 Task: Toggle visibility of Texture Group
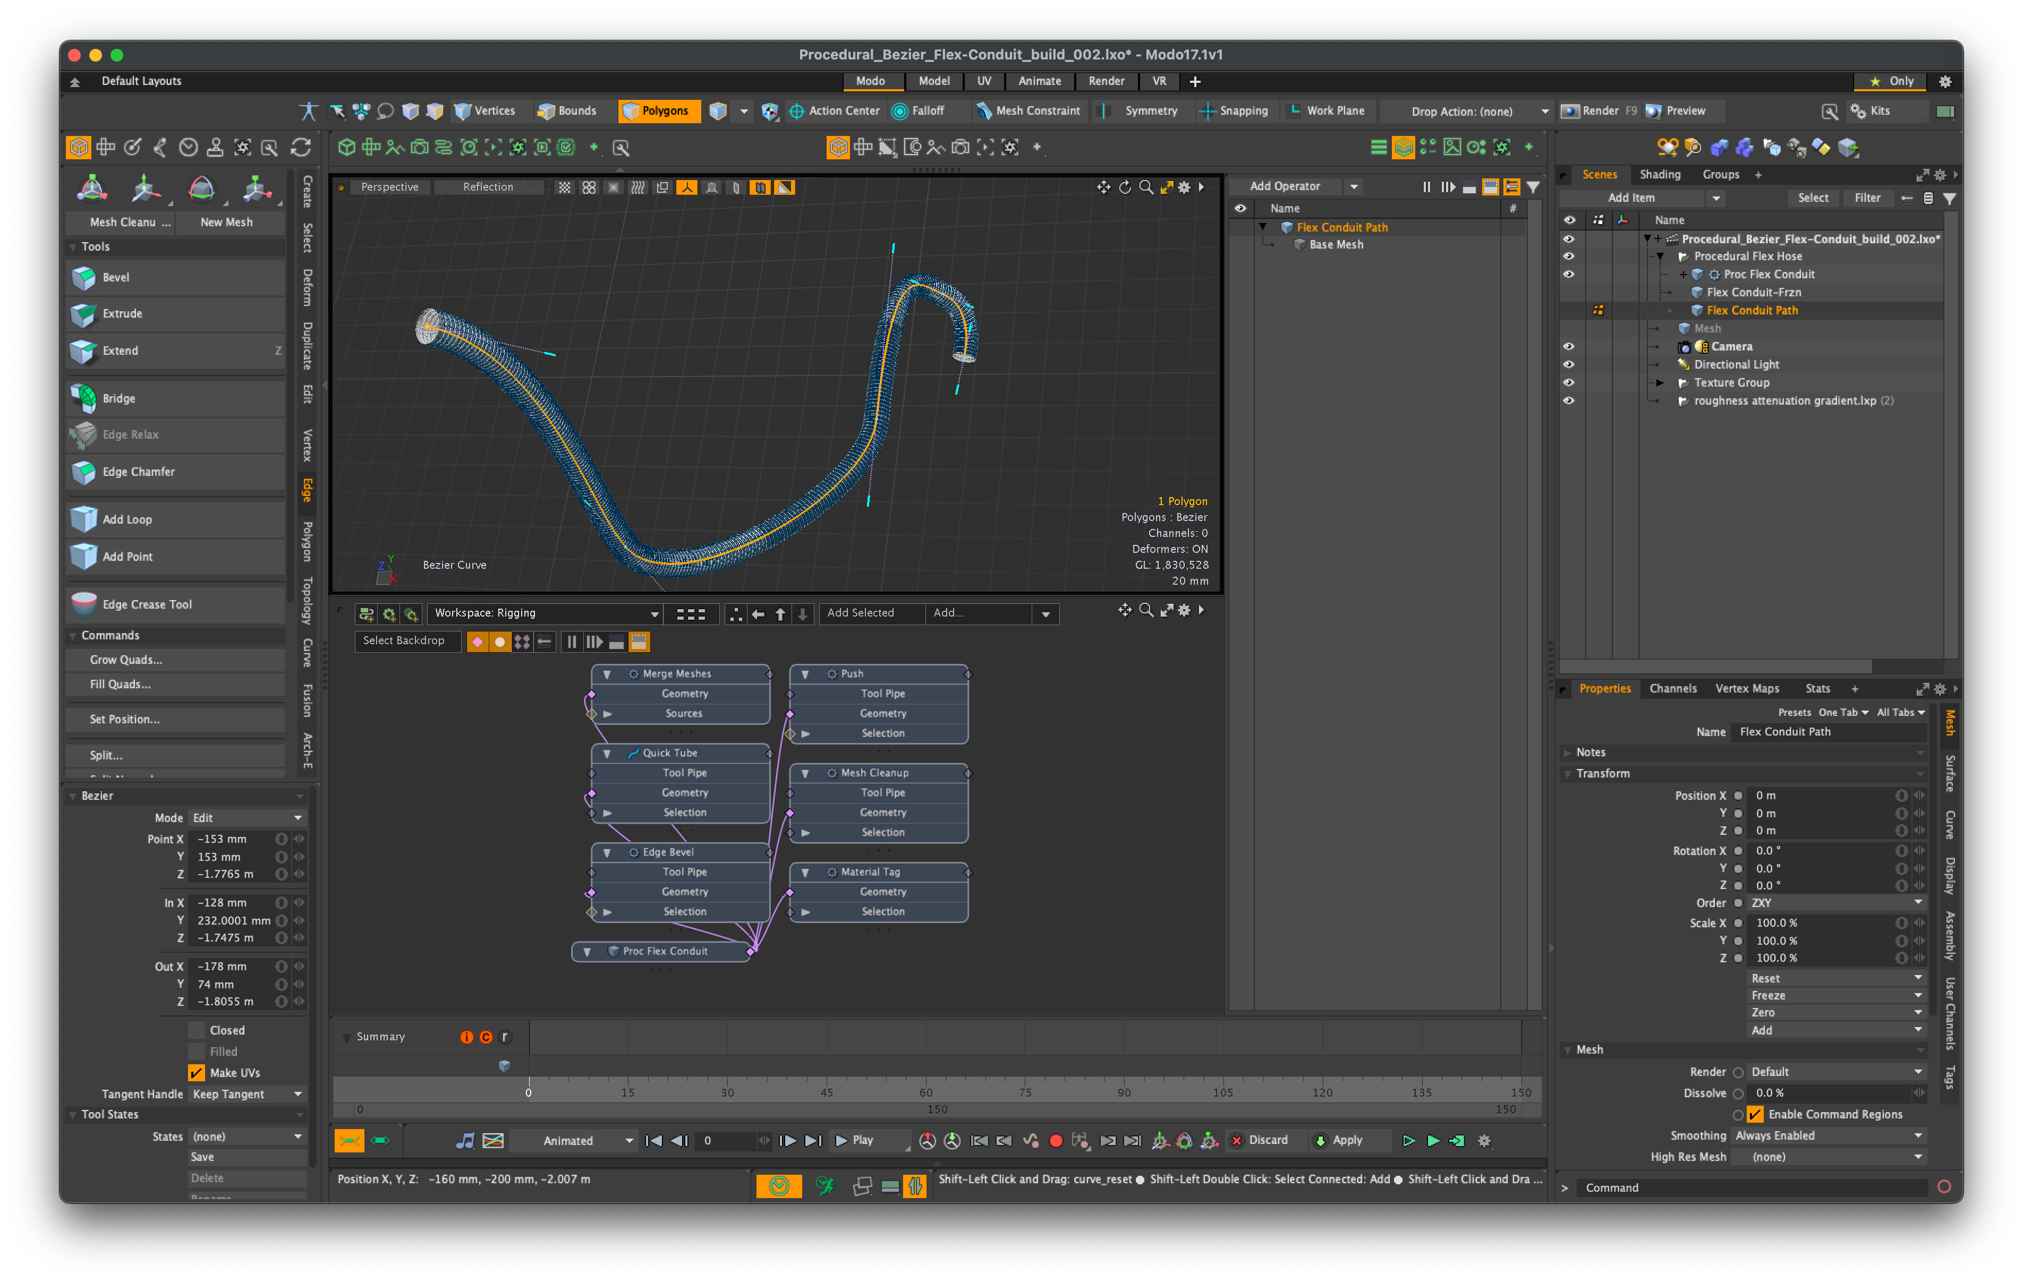click(1568, 382)
